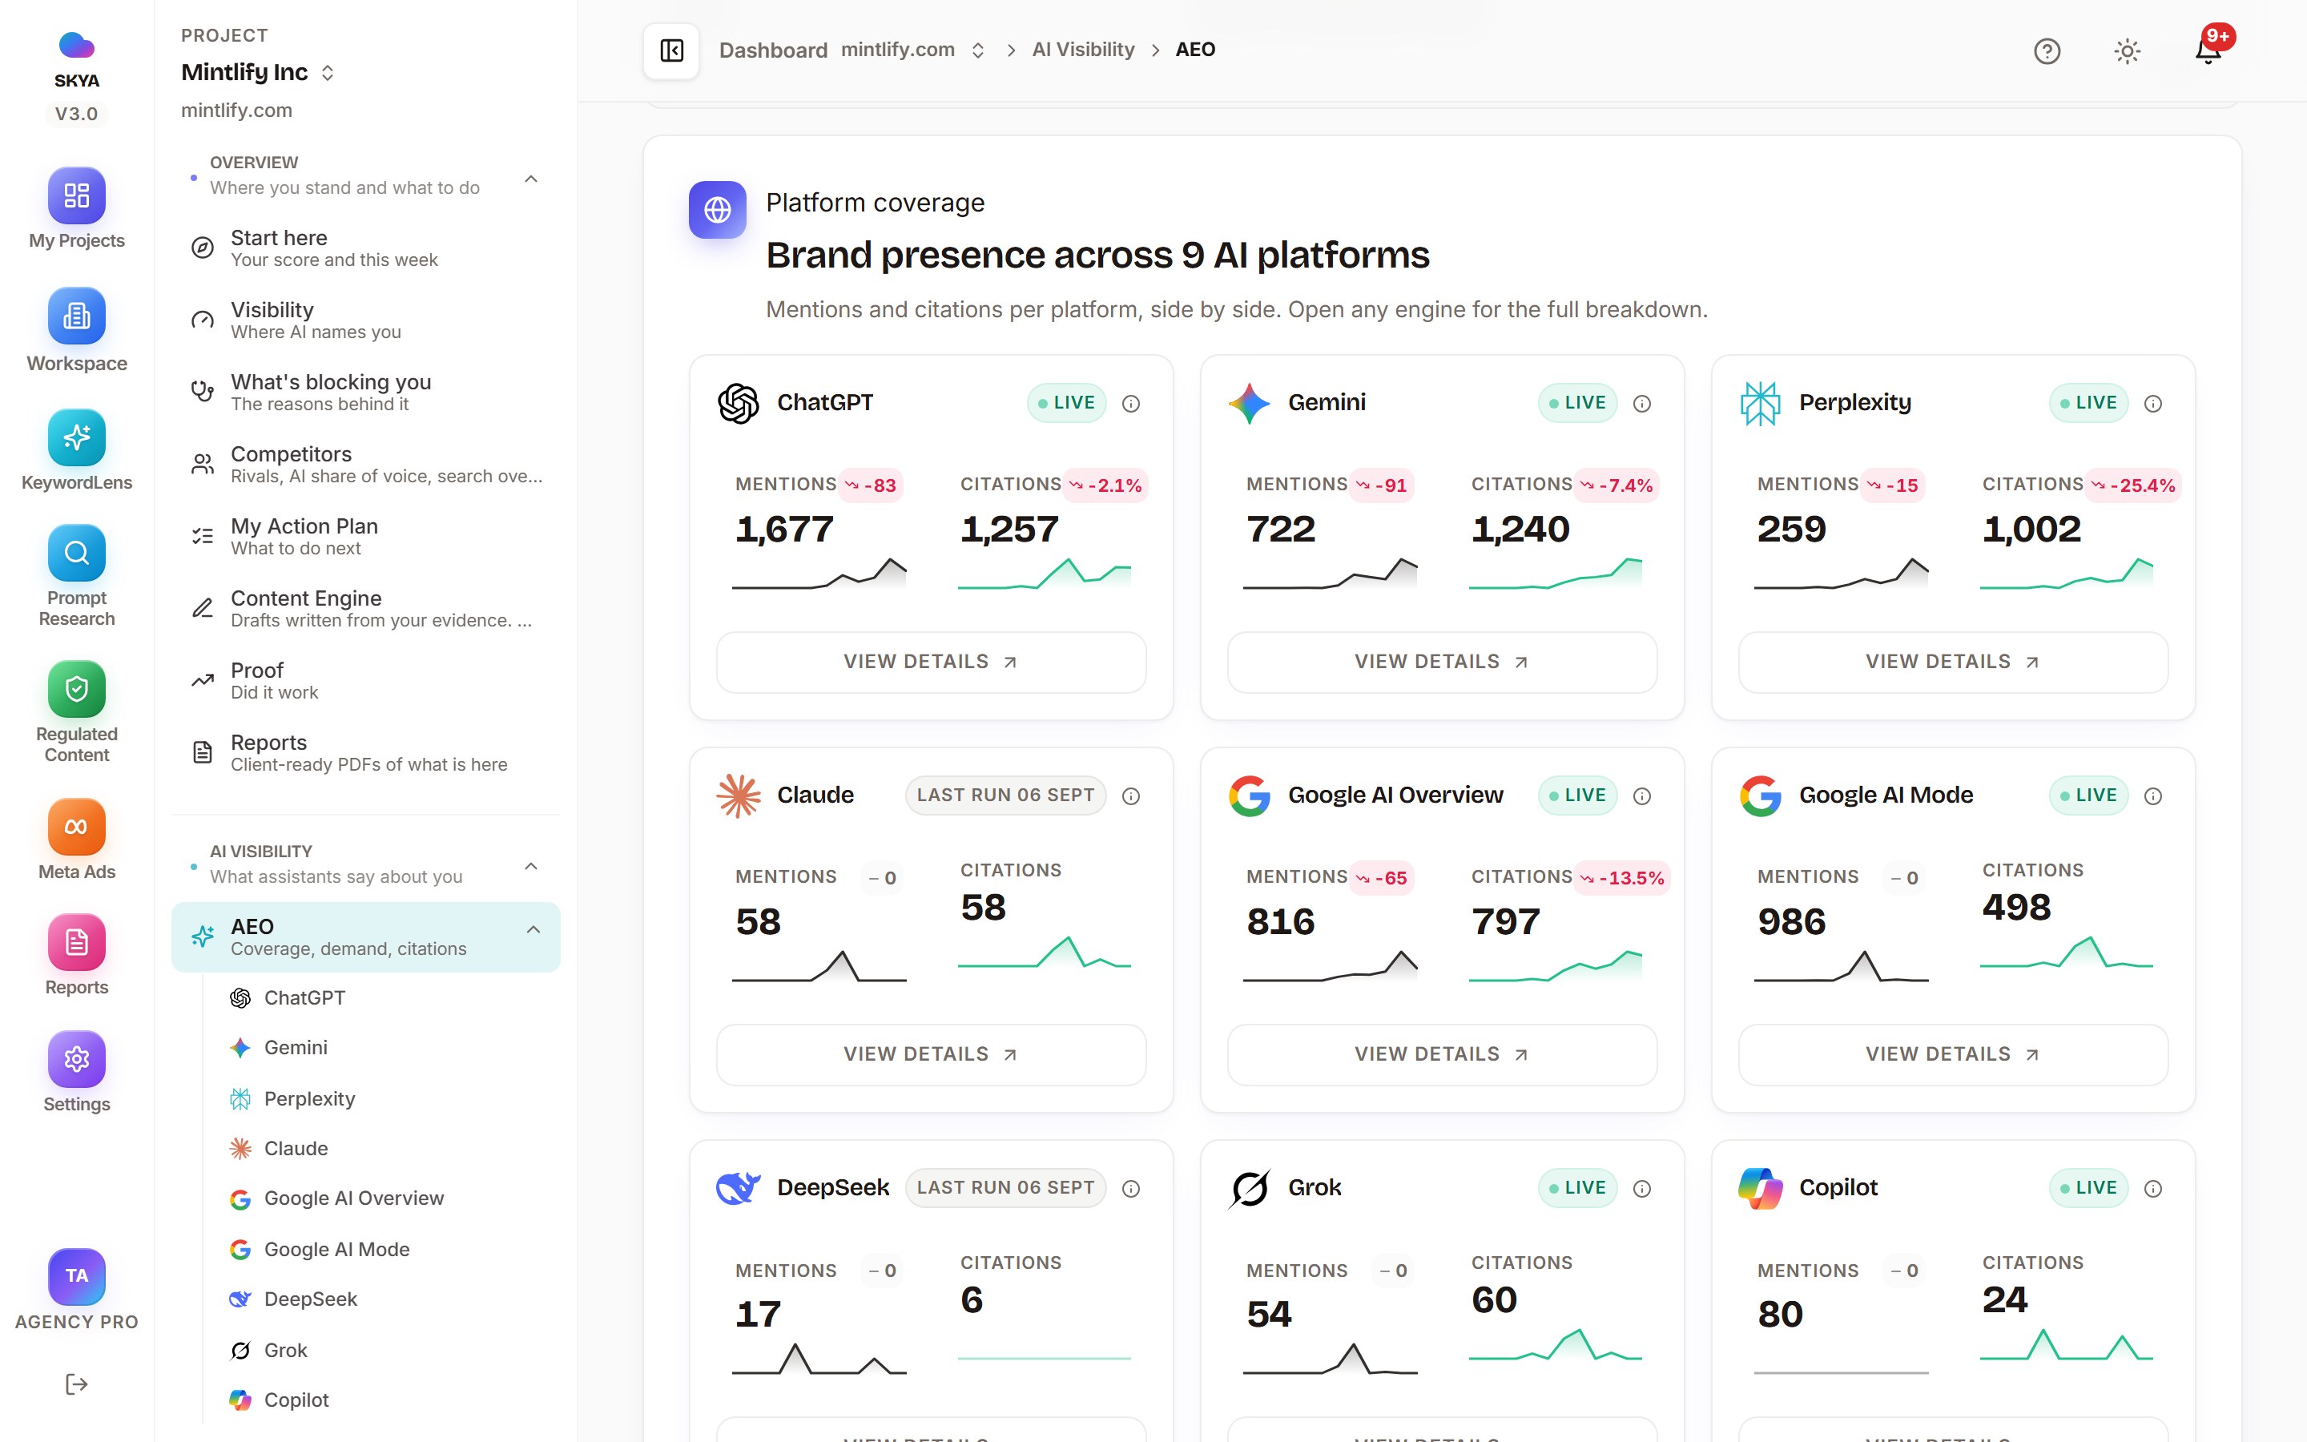The height and width of the screenshot is (1442, 2307).
Task: Click View Details on Gemini card
Action: pyautogui.click(x=1441, y=662)
